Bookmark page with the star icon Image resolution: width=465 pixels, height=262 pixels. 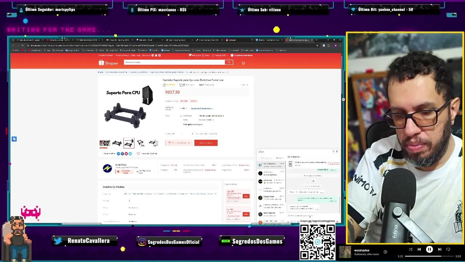pyautogui.click(x=318, y=45)
